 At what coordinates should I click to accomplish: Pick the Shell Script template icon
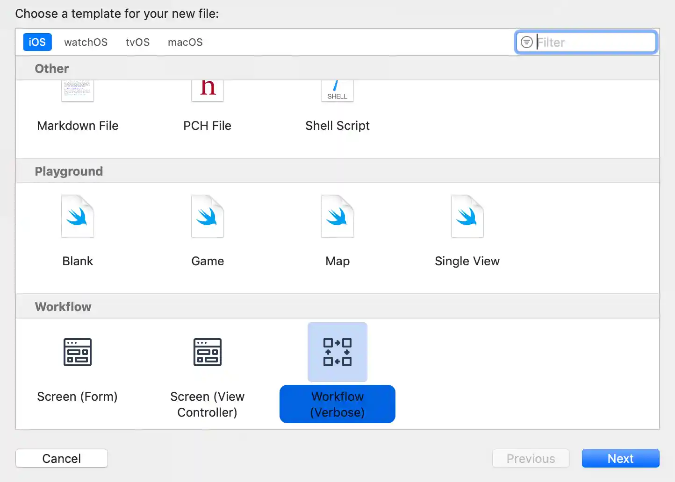coord(337,91)
